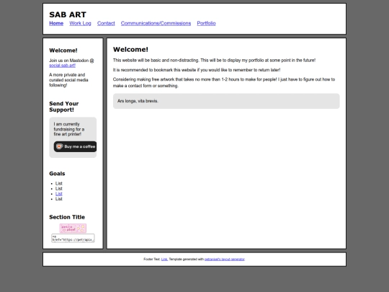Select the Send Your Support! heading
Viewport: 389px width, 292px height.
(x=64, y=107)
